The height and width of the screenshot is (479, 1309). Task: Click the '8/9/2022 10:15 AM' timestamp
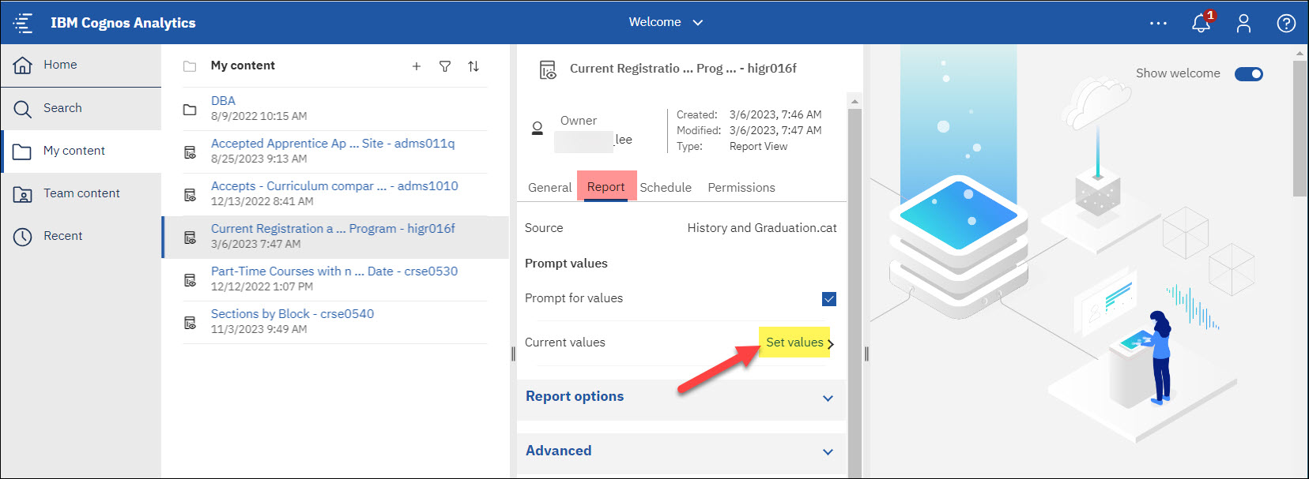259,116
